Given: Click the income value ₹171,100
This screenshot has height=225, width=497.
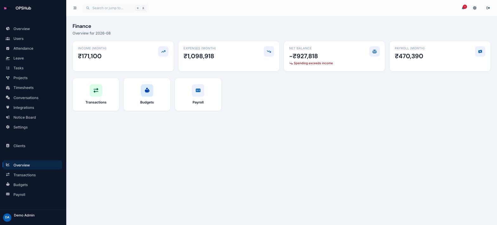Looking at the screenshot, I should click(90, 56).
